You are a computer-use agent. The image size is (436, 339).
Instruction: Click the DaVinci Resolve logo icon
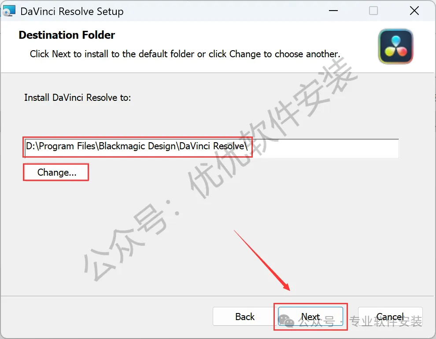395,46
